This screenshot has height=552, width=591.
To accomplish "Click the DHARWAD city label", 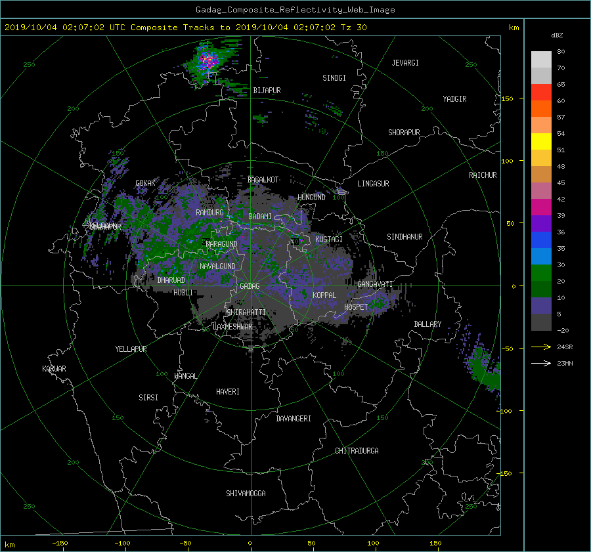I will (171, 280).
